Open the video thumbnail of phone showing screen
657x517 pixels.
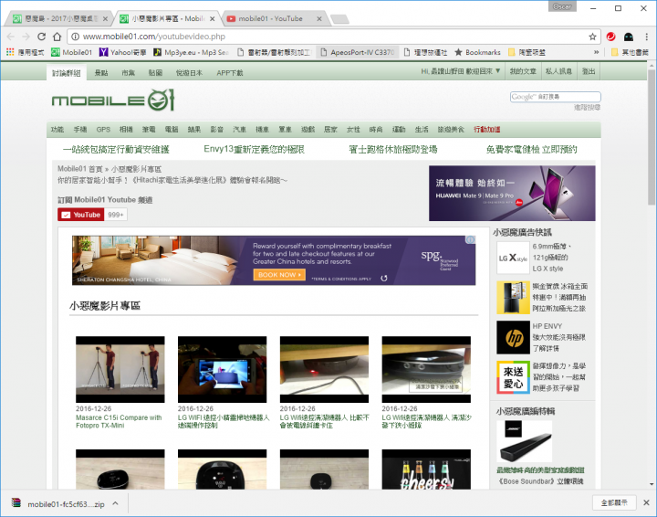pos(222,369)
